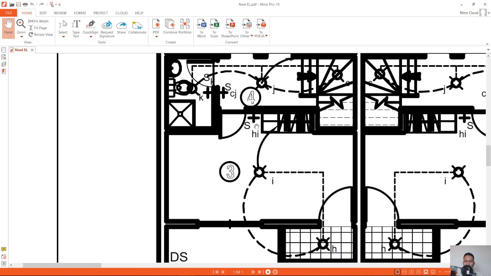Click the Print icon in quick access toolbar
Image resolution: width=491 pixels, height=276 pixels.
[25, 5]
